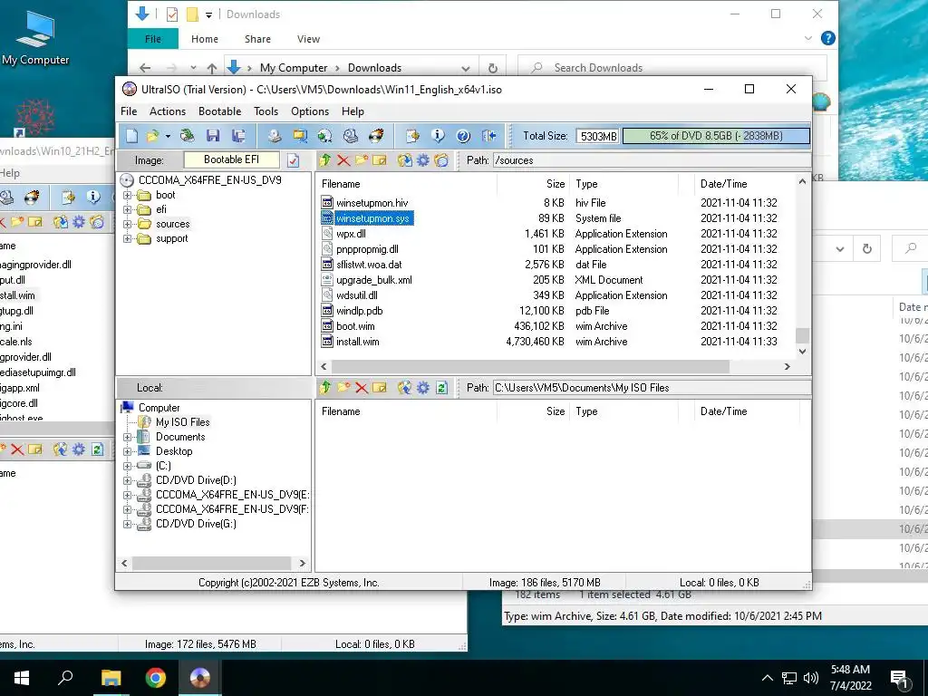Click the DVD 8.5GB capacity usage bar

[716, 136]
